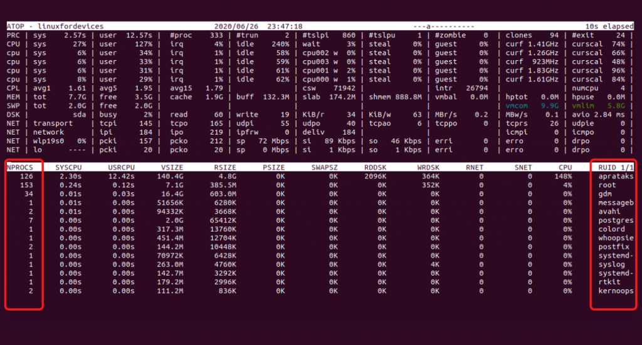Click the WRDSK column header
The image size is (642, 345).
(428, 168)
